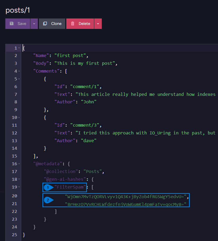The height and width of the screenshot is (241, 218).
Task: Collapse the Comments array fold on line 4
Action: tap(19, 71)
